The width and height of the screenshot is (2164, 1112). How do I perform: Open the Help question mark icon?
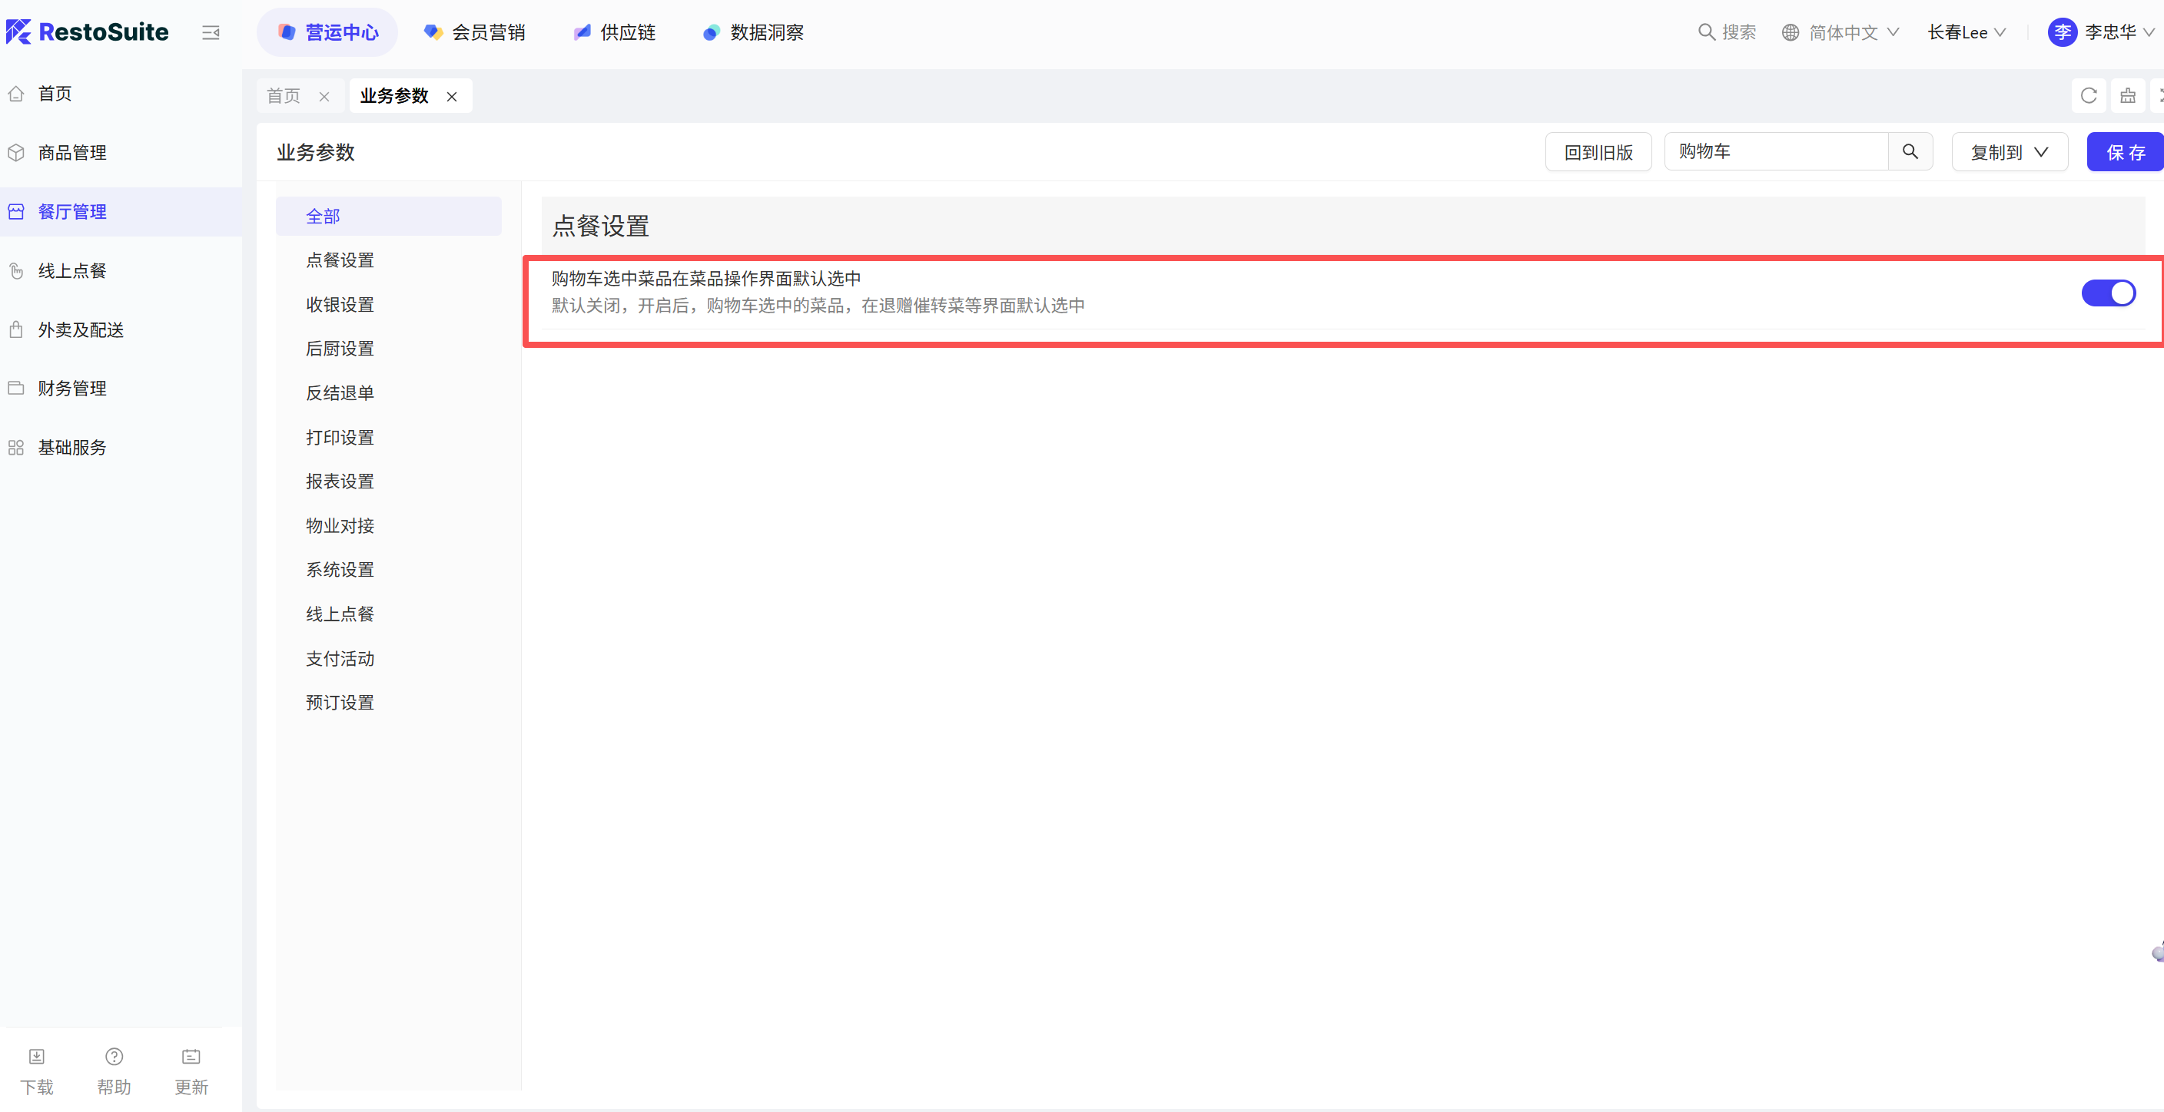[115, 1057]
